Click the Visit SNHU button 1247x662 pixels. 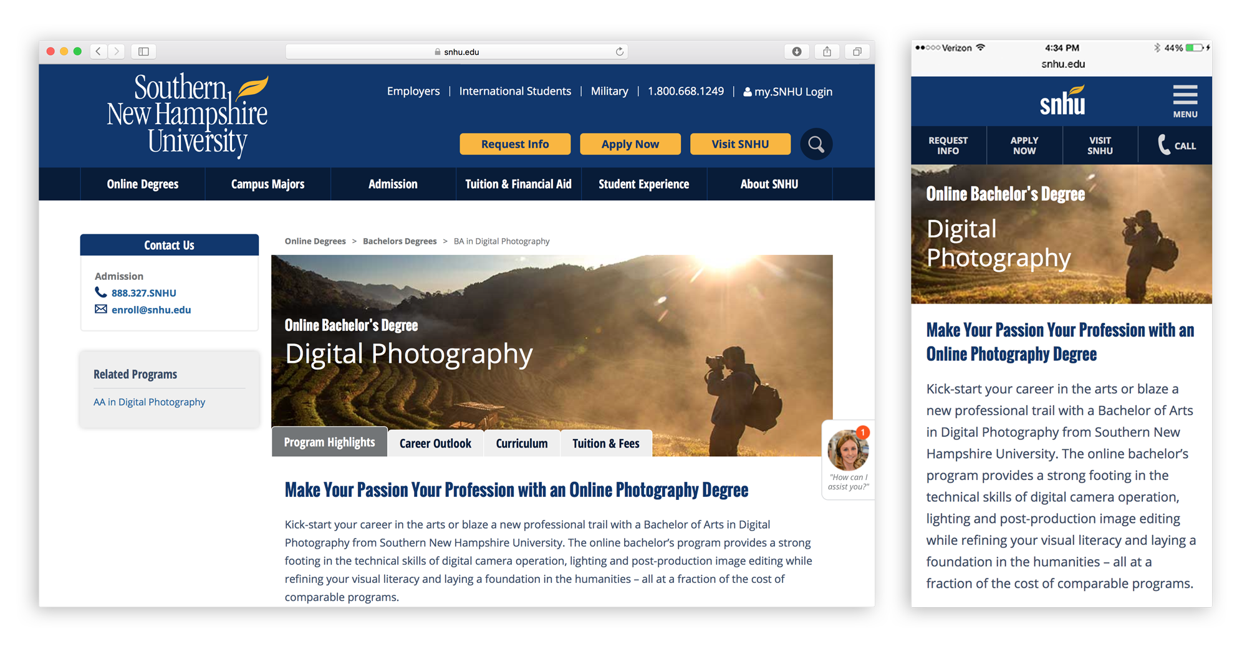click(740, 144)
